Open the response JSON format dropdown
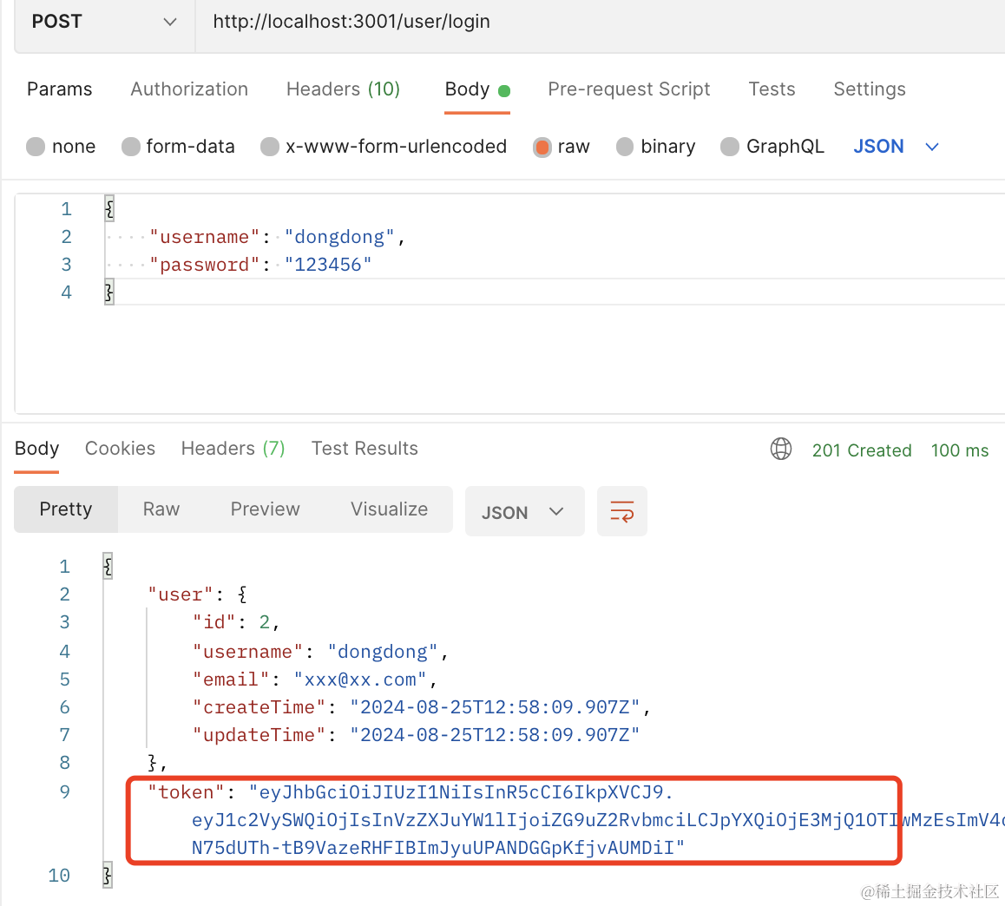The height and width of the screenshot is (906, 1005). [524, 512]
